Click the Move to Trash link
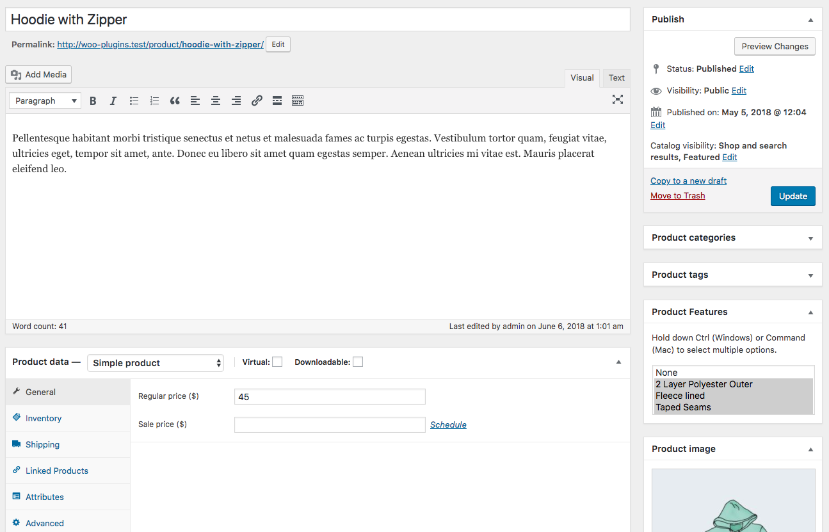829x532 pixels. point(677,196)
